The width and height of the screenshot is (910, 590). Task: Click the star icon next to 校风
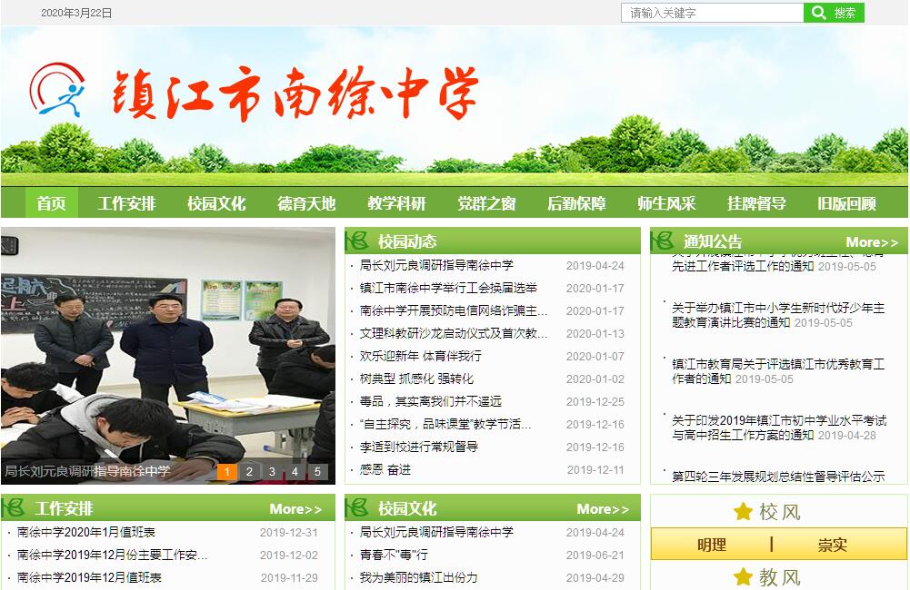point(743,512)
